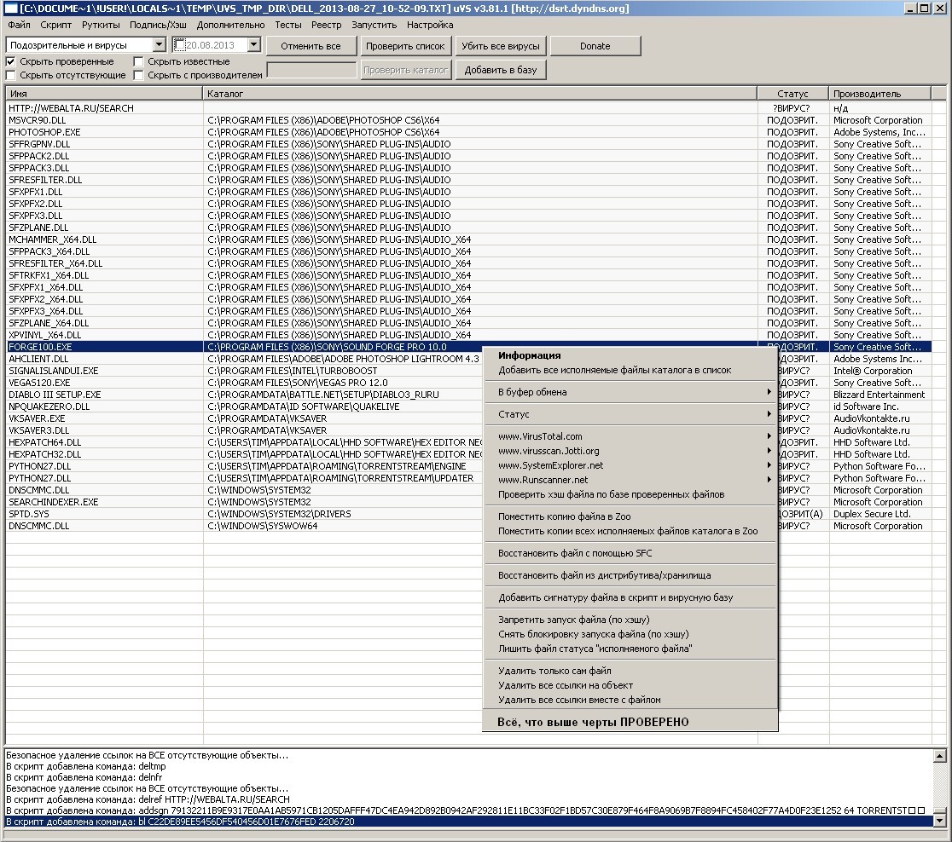This screenshot has width=952, height=842.
Task: Choose 'Удалить только сам файл' menu entry
Action: click(x=554, y=671)
